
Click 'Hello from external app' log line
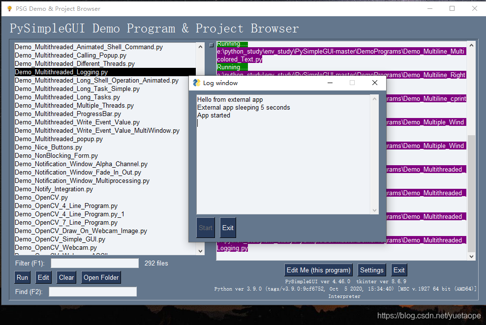[230, 99]
